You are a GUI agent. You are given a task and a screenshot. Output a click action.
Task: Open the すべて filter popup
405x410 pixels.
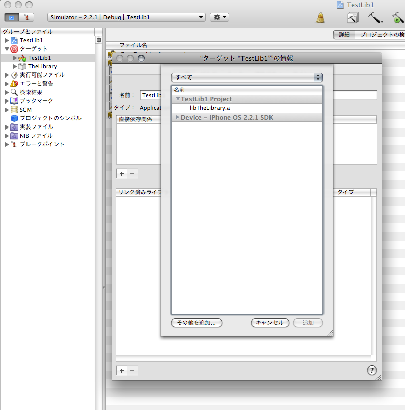(x=247, y=78)
